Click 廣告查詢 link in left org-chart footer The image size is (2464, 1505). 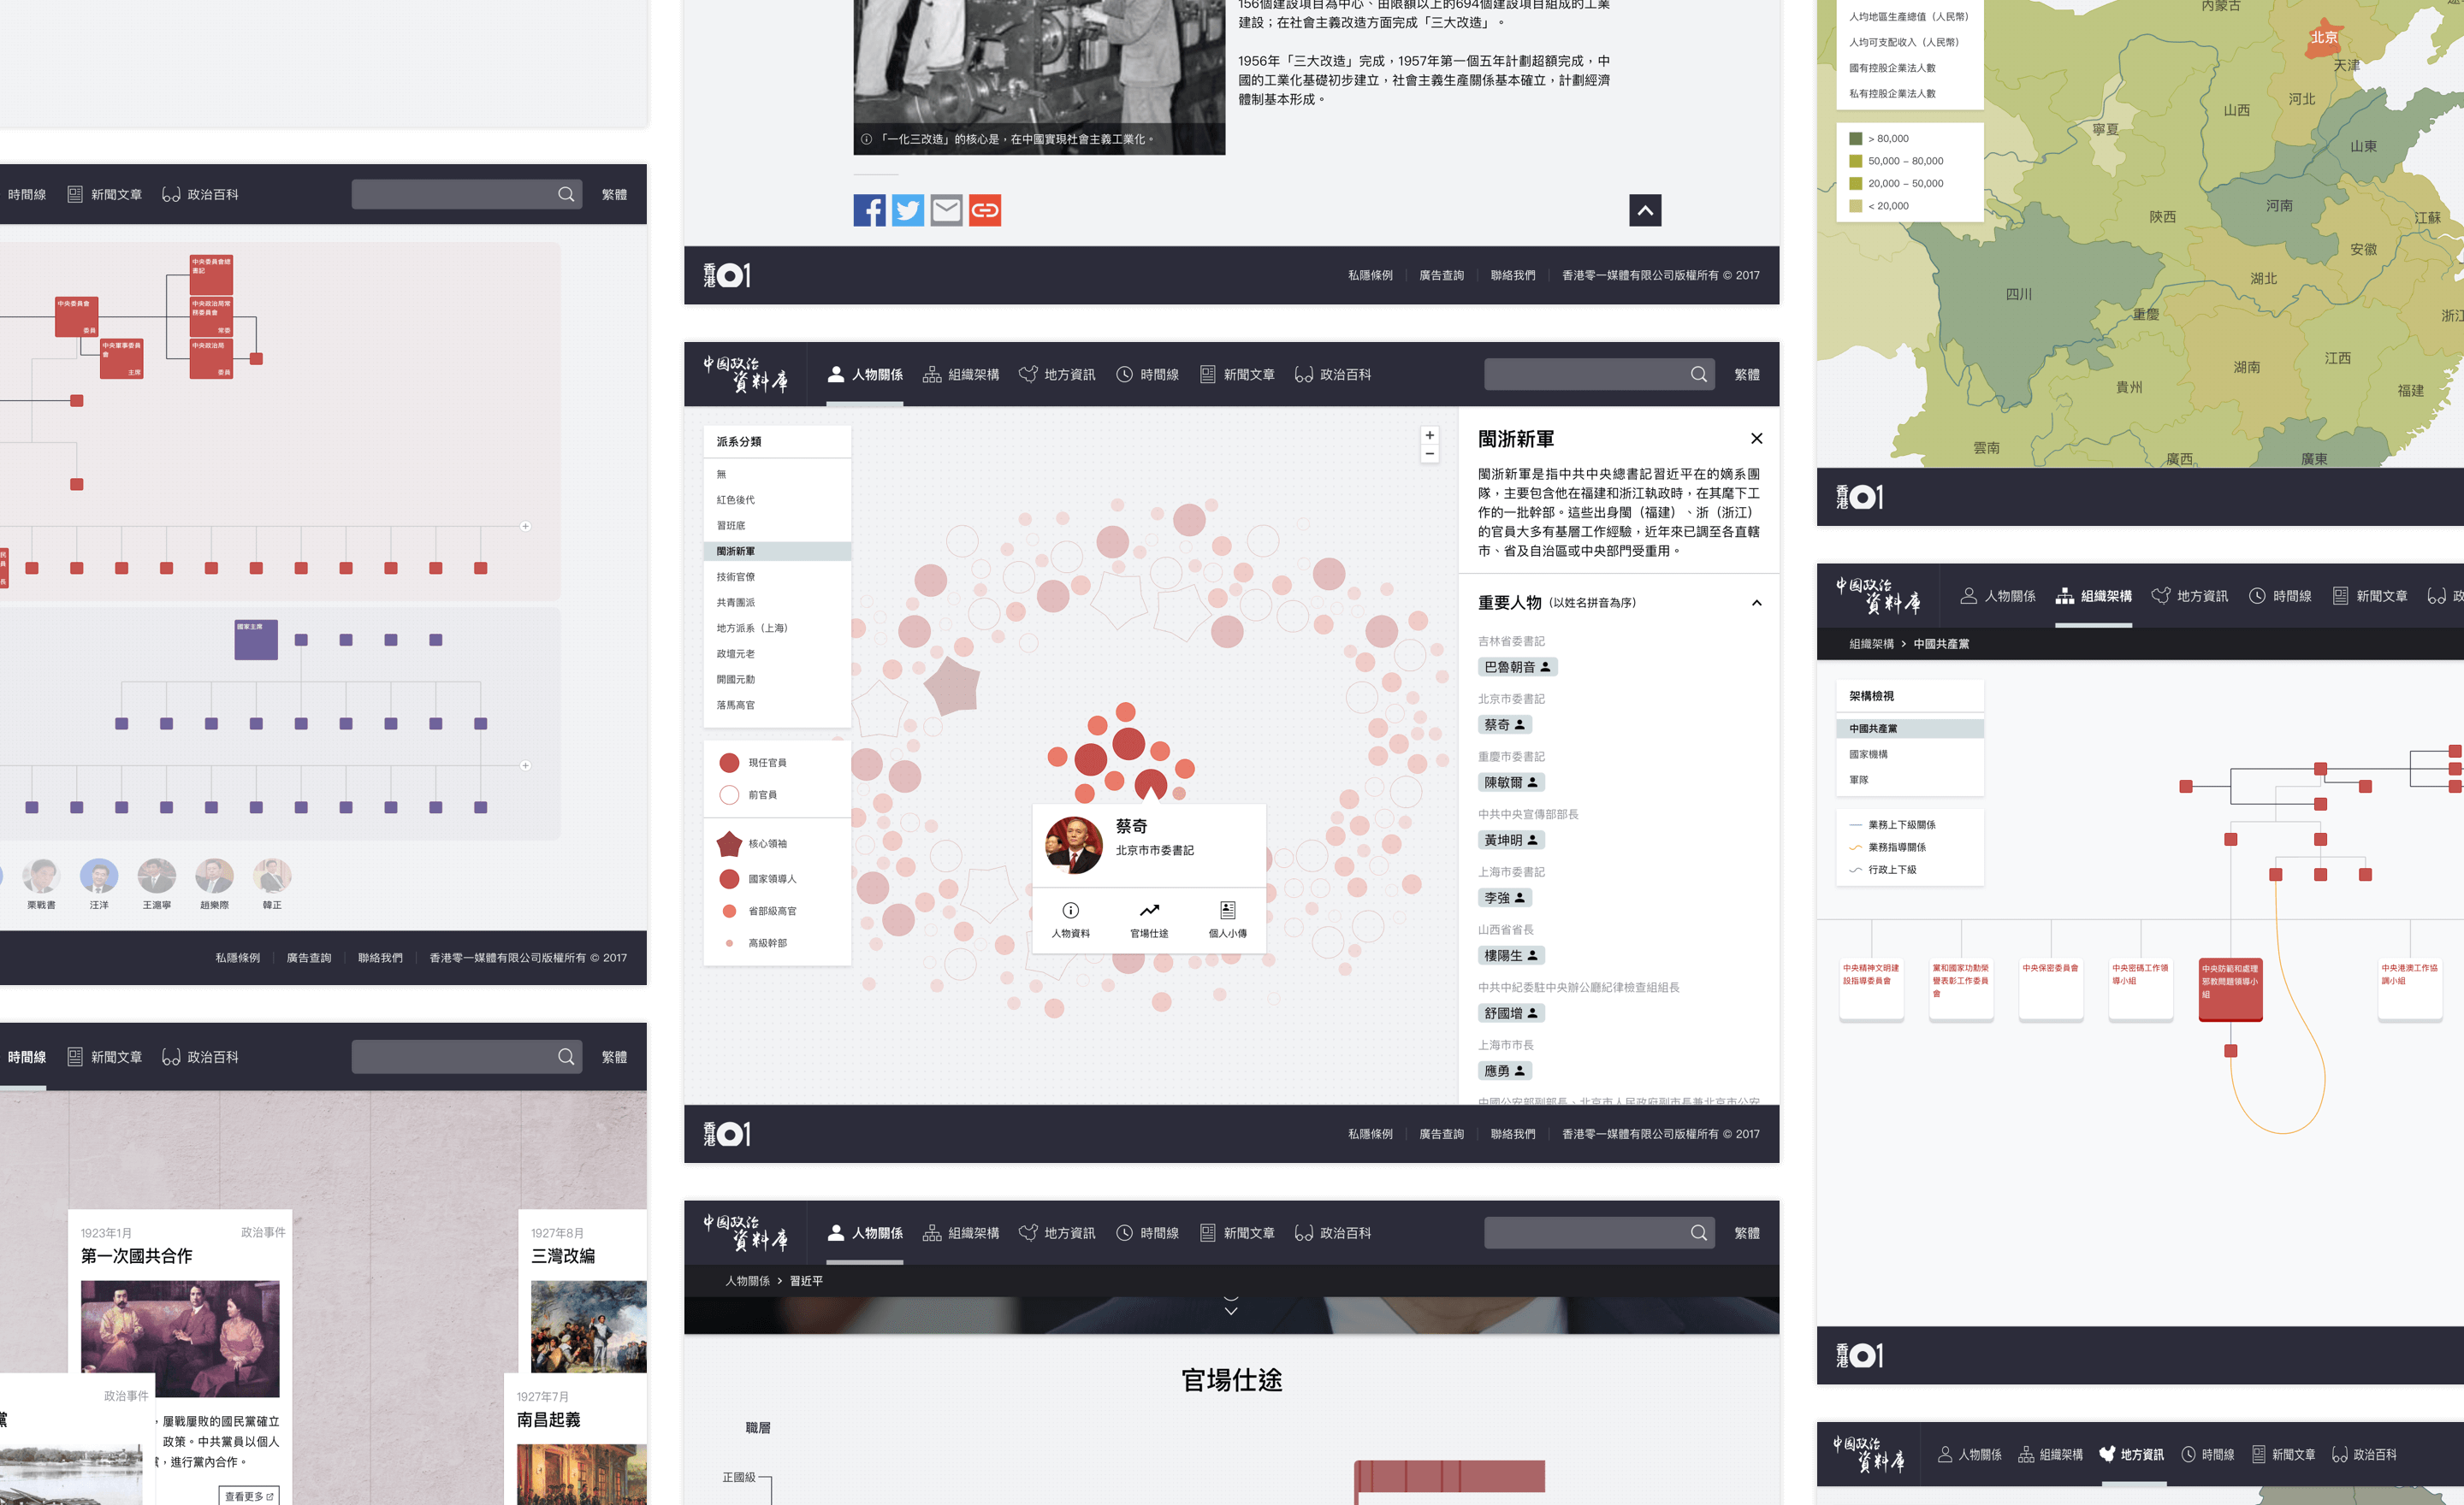pos(309,959)
